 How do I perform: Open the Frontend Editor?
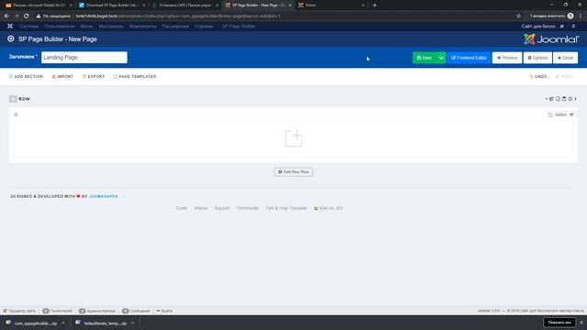tap(469, 58)
